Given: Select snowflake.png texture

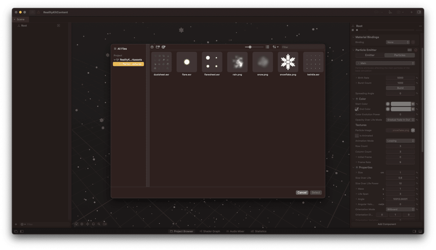Looking at the screenshot, I should (x=288, y=62).
